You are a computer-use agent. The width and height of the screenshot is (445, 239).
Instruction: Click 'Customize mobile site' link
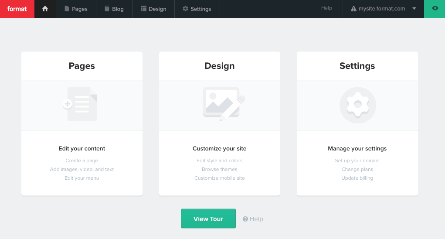point(220,178)
